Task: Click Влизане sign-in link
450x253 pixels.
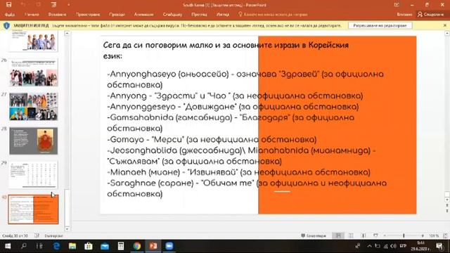Action: click(404, 14)
